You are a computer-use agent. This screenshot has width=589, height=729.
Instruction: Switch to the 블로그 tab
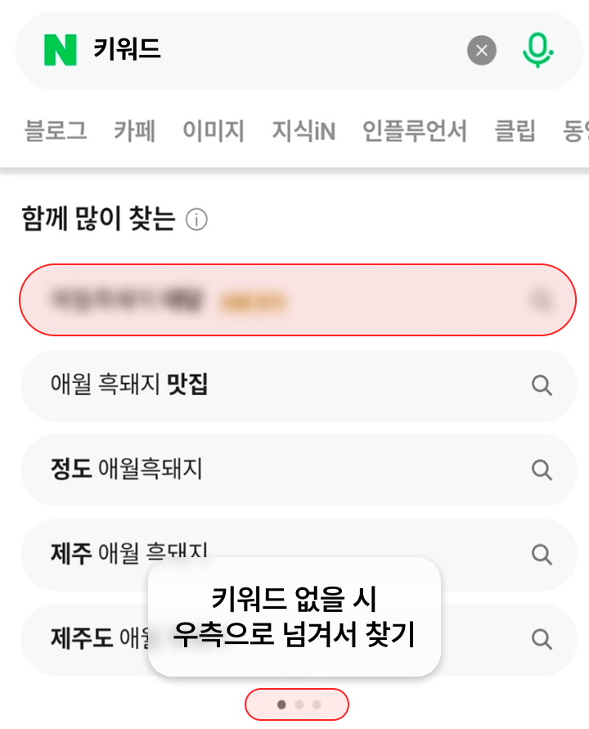click(x=56, y=131)
